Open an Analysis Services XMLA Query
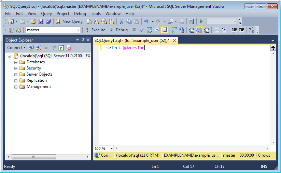 pos(112,22)
